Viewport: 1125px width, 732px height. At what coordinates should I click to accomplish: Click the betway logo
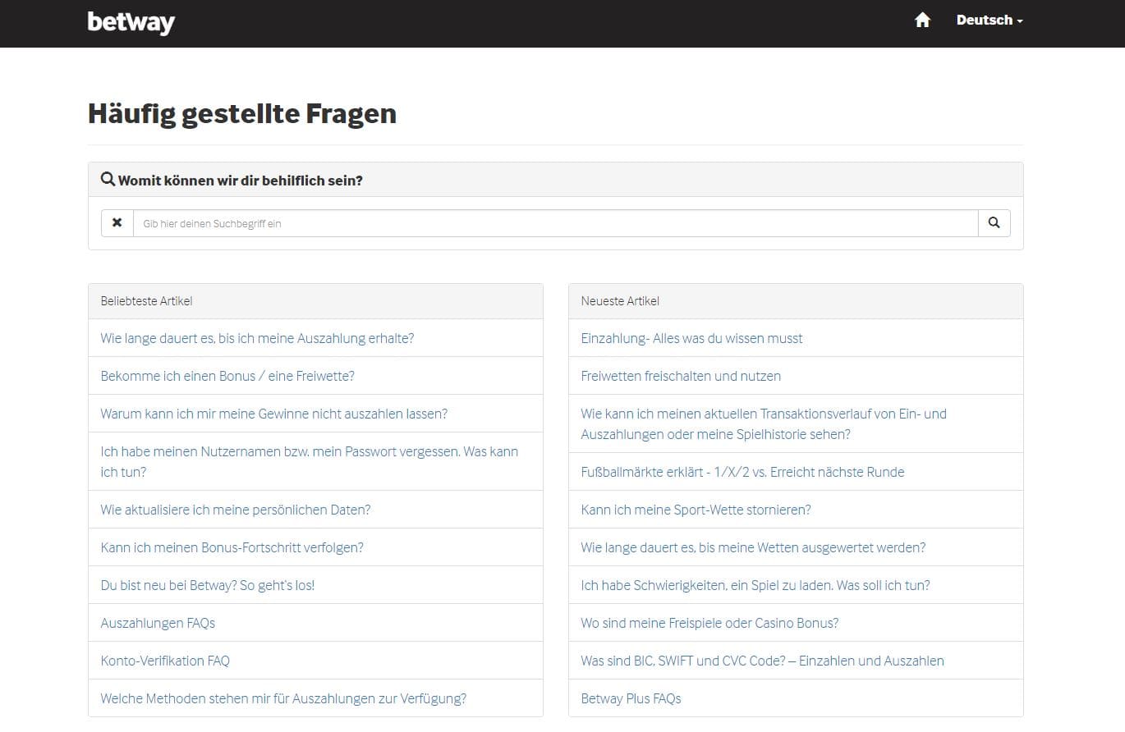pos(131,22)
